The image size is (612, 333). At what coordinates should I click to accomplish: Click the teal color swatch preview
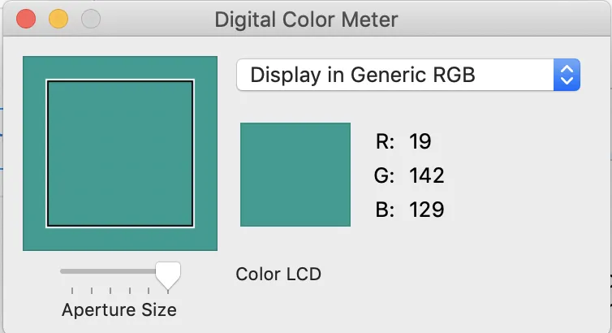[x=295, y=175]
